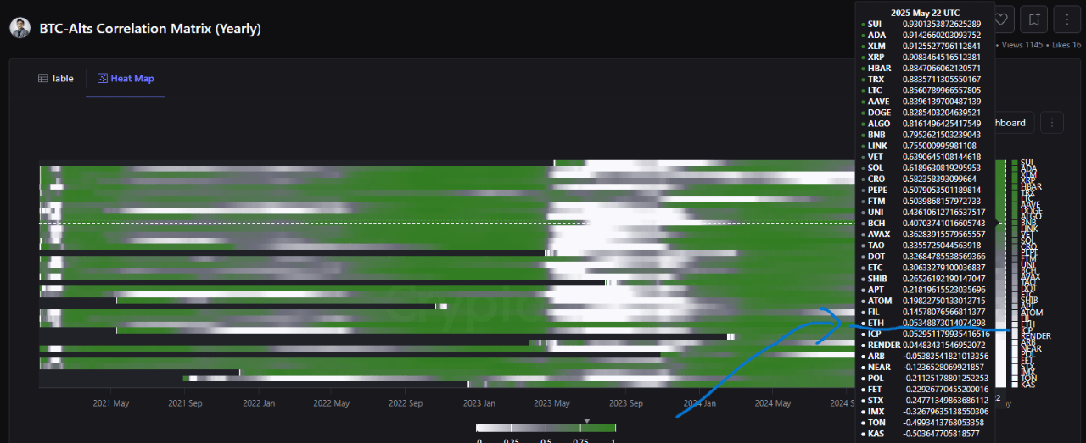The image size is (1086, 443).
Task: Expand the chart's three-dot options menu
Action: (1051, 123)
